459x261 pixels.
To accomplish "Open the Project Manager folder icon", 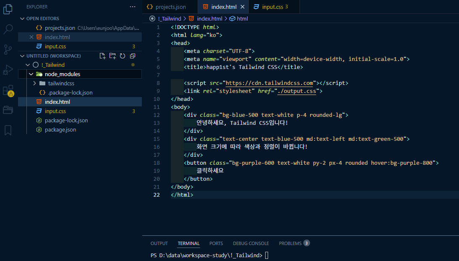I will tap(8, 110).
